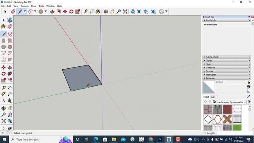Screen dimensions: 254x143
Task: Click the Default material preview swatch
Action: tap(209, 87)
